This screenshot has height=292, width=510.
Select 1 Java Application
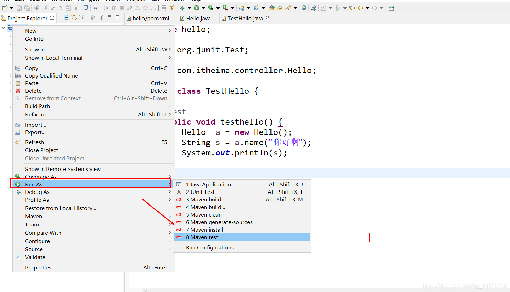coord(242,184)
